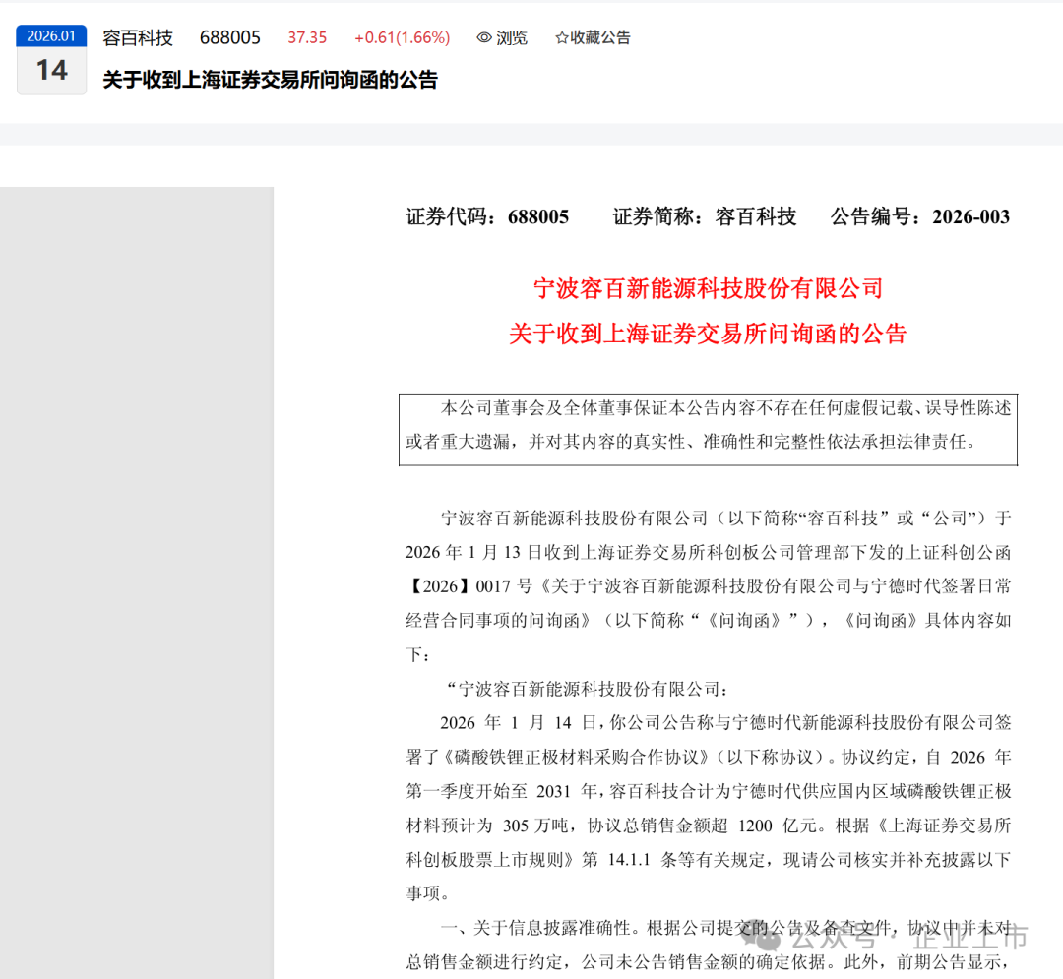Click line starting 科创板股票上市规则》第 14.1.1

[x=709, y=859]
